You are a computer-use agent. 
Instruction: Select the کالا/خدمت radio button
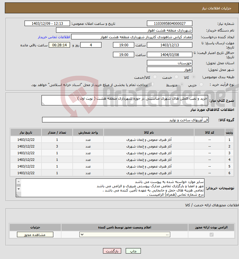click(155, 77)
